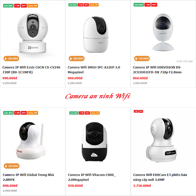Open Camera Wifi EbitCam E3 title link

coord(160,177)
